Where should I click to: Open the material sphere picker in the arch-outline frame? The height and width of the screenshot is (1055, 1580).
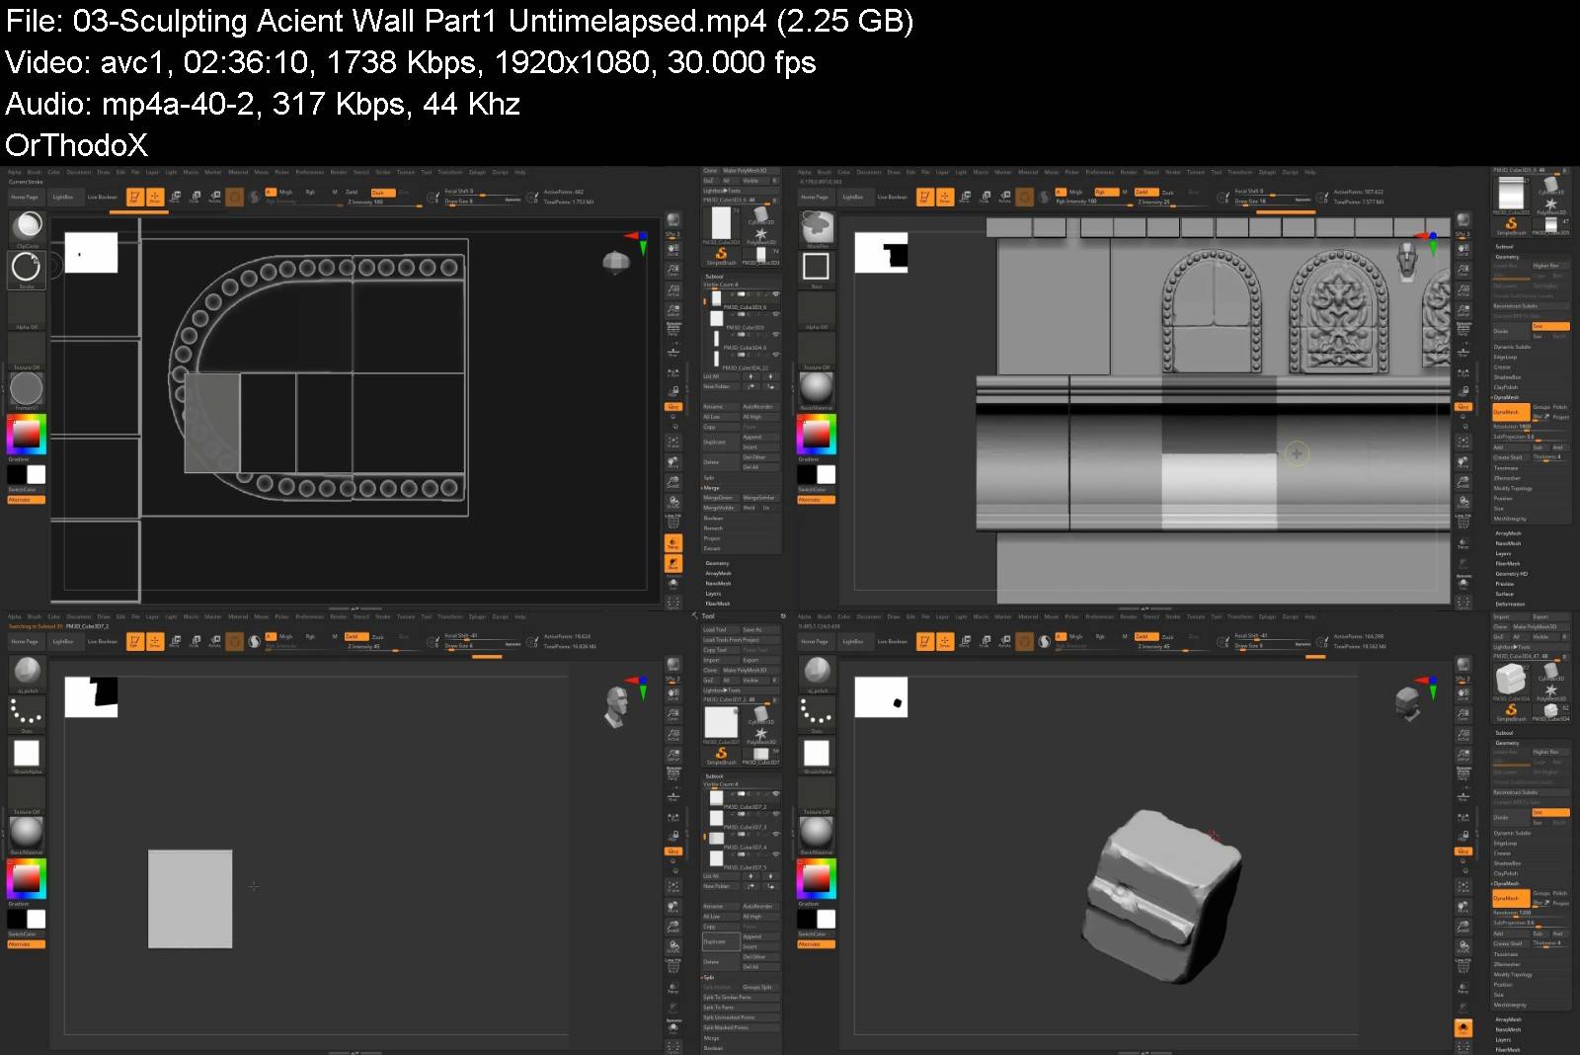pos(27,389)
